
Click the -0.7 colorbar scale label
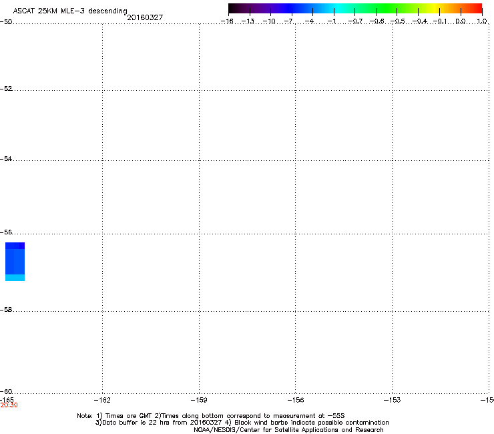[355, 21]
